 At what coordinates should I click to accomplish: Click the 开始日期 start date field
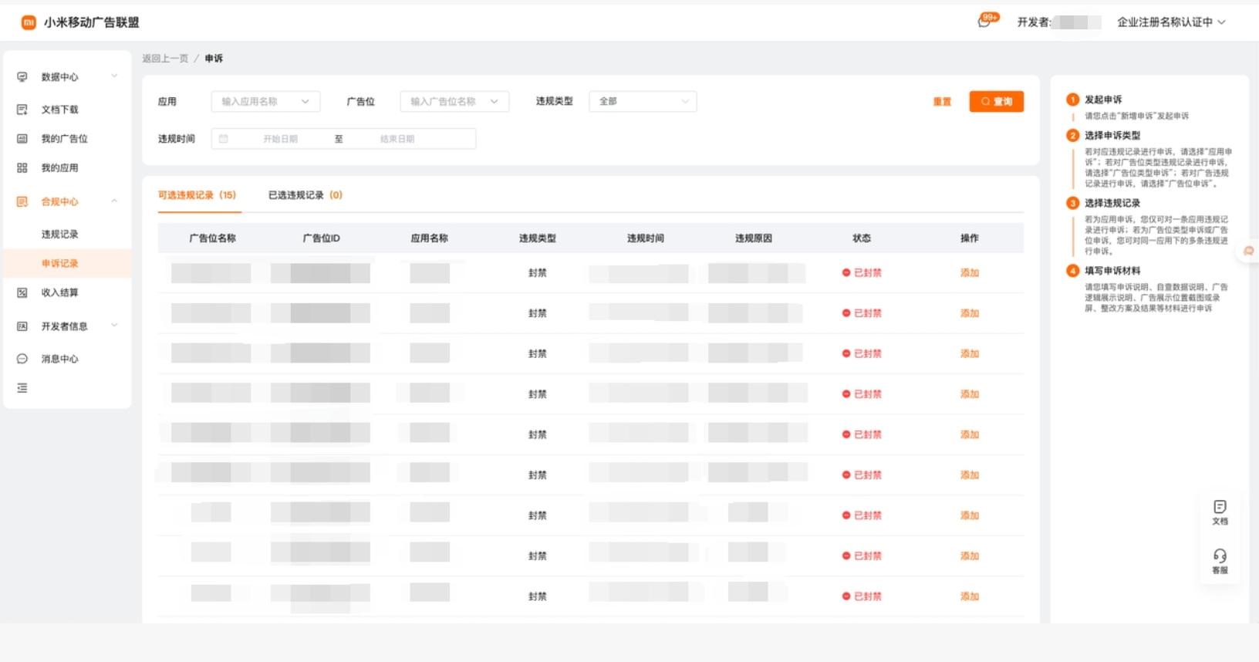coord(280,139)
